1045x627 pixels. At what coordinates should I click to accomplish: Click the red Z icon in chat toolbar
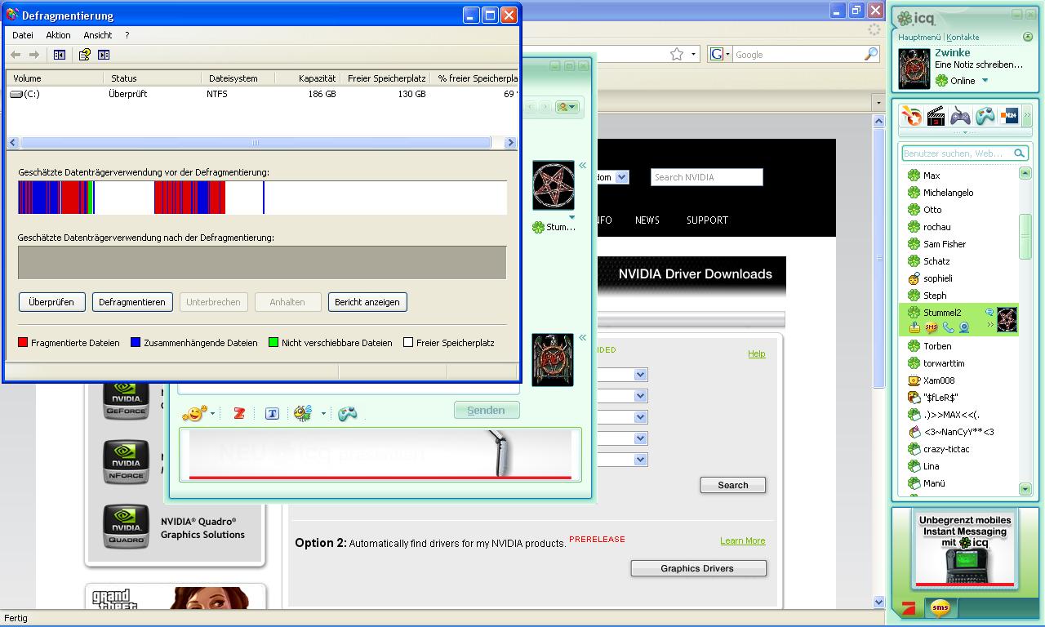(238, 414)
